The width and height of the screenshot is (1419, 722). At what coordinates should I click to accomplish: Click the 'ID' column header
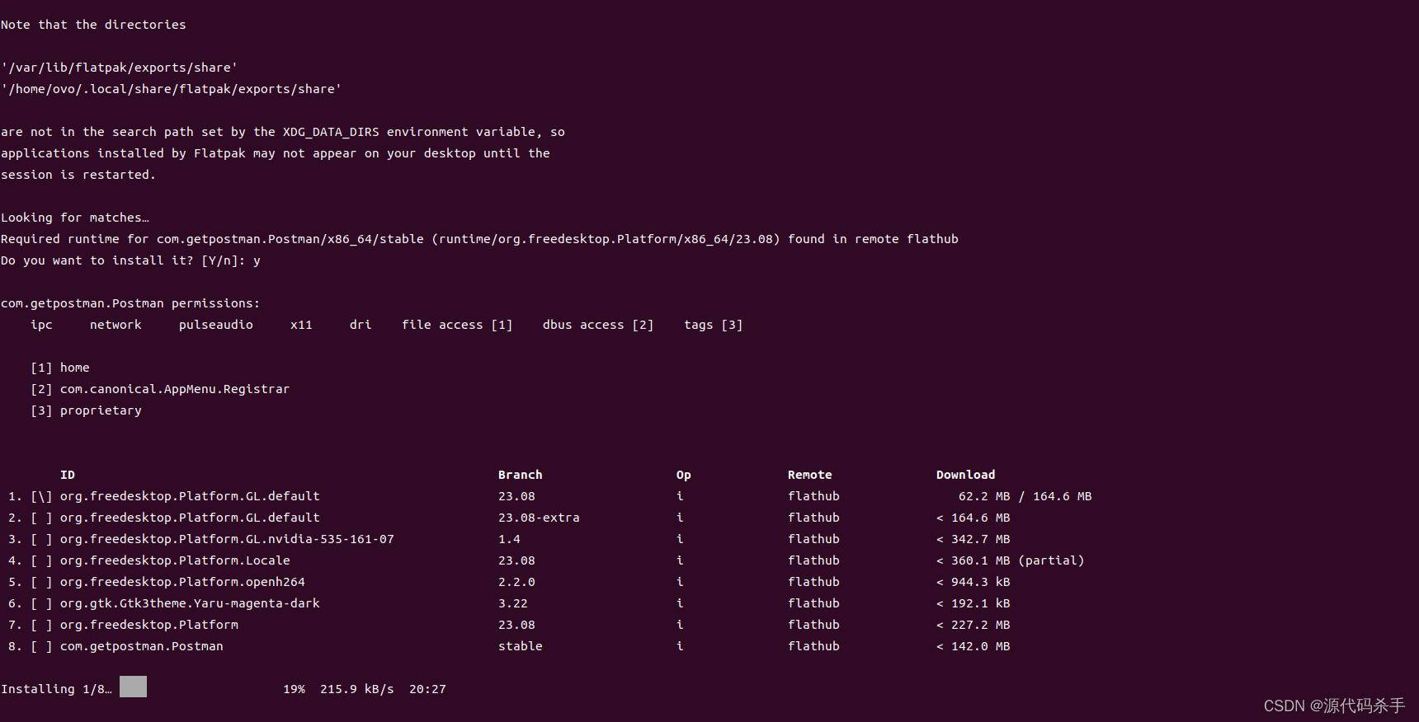coord(68,475)
